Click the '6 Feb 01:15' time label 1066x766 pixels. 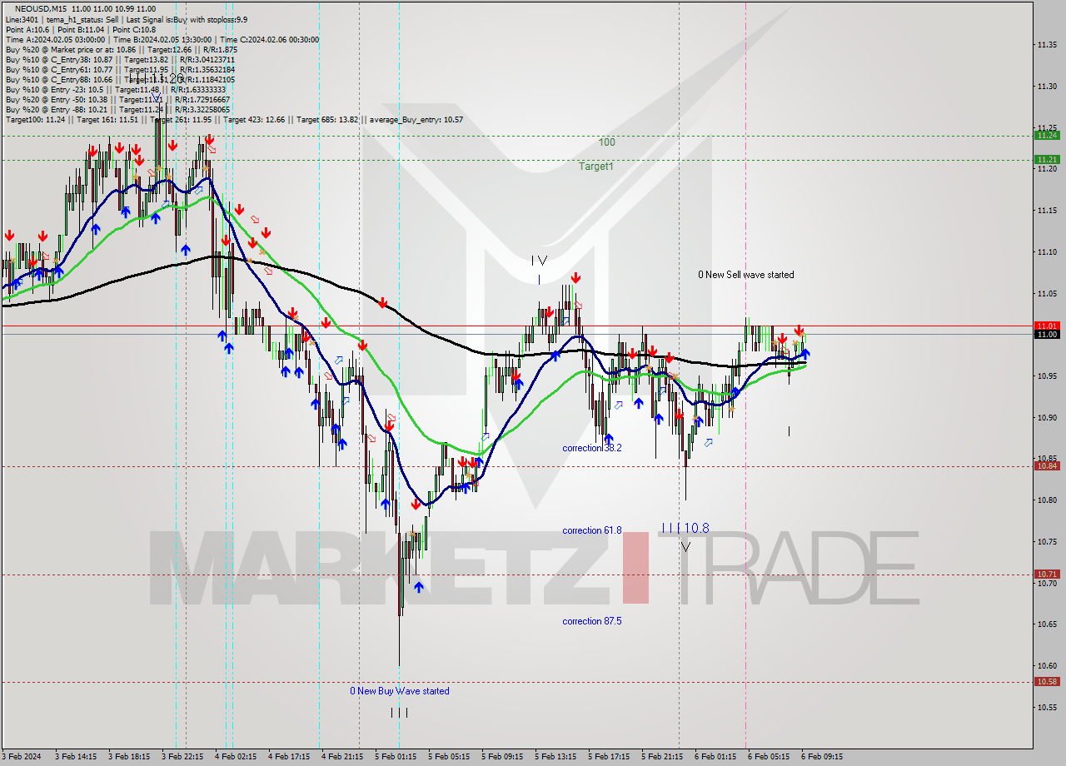pos(715,757)
